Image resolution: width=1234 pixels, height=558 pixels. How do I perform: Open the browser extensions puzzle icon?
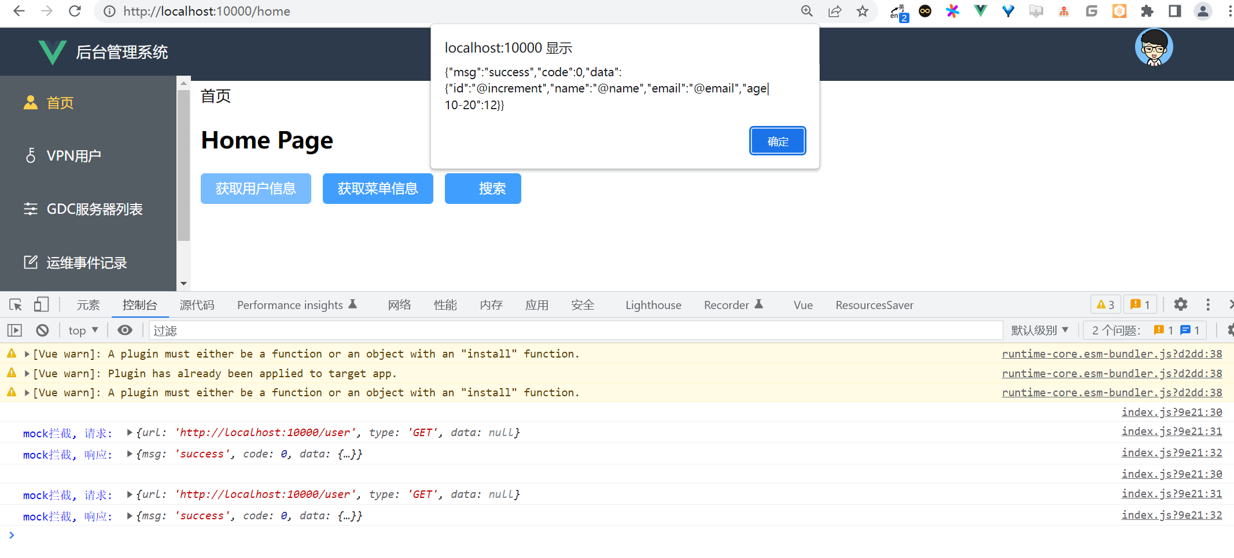(1147, 11)
